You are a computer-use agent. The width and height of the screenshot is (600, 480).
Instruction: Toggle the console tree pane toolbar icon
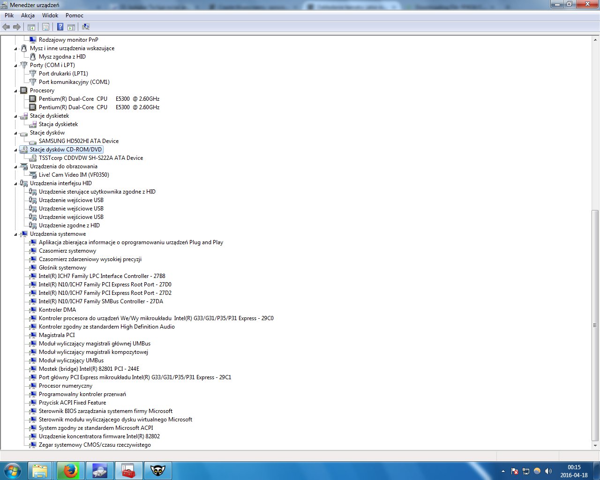point(31,27)
